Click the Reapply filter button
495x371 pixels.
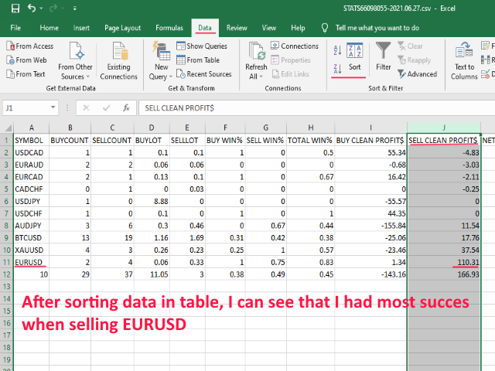(415, 60)
